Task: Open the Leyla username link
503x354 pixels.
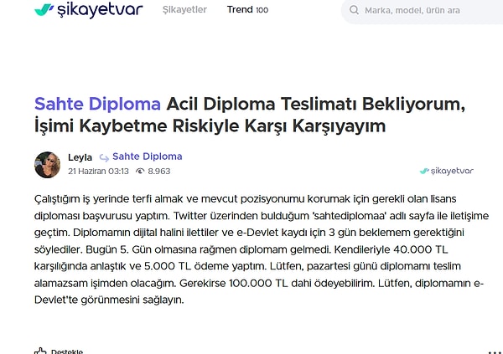Action: (x=80, y=157)
